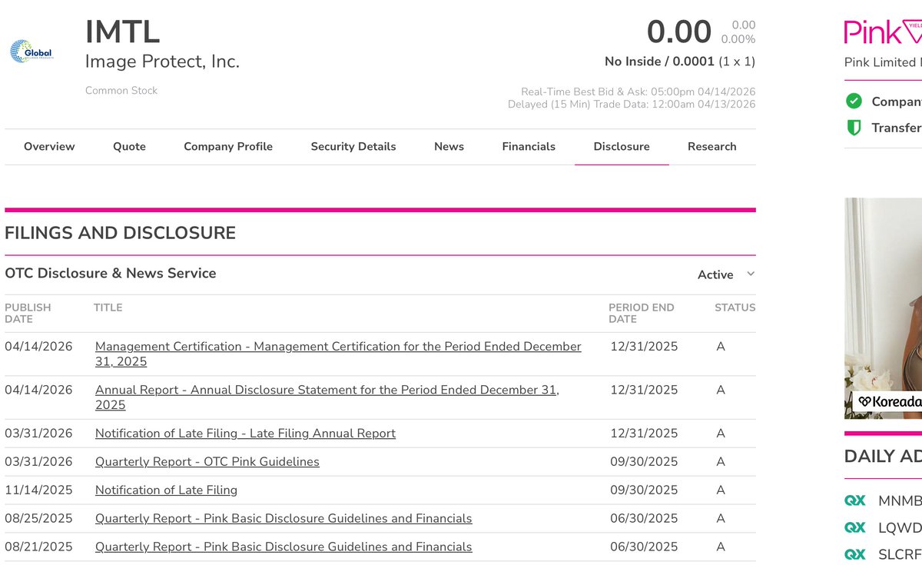Image resolution: width=922 pixels, height=565 pixels.
Task: Click the Koreada advertisement image
Action: click(x=883, y=308)
